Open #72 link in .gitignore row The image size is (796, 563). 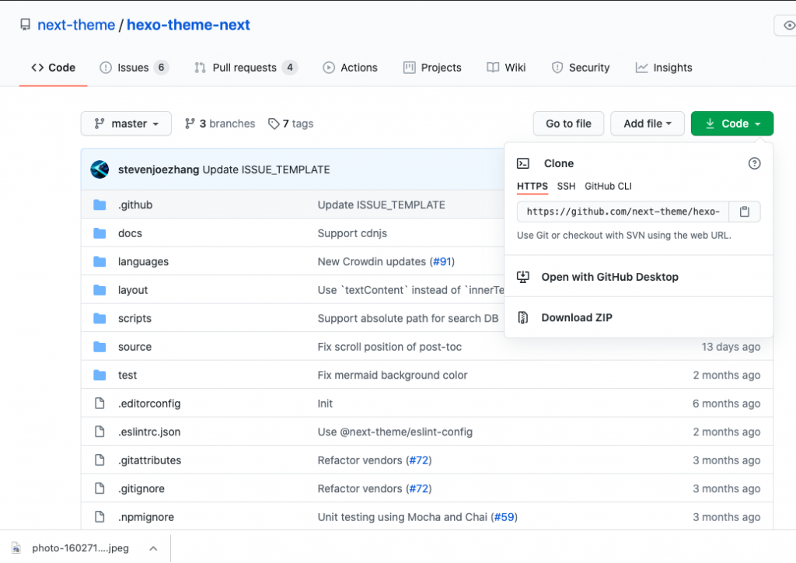coord(419,488)
